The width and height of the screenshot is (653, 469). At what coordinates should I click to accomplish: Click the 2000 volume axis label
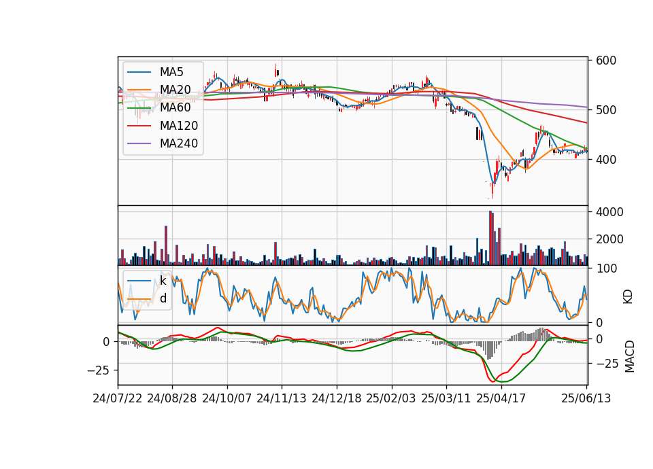click(609, 240)
